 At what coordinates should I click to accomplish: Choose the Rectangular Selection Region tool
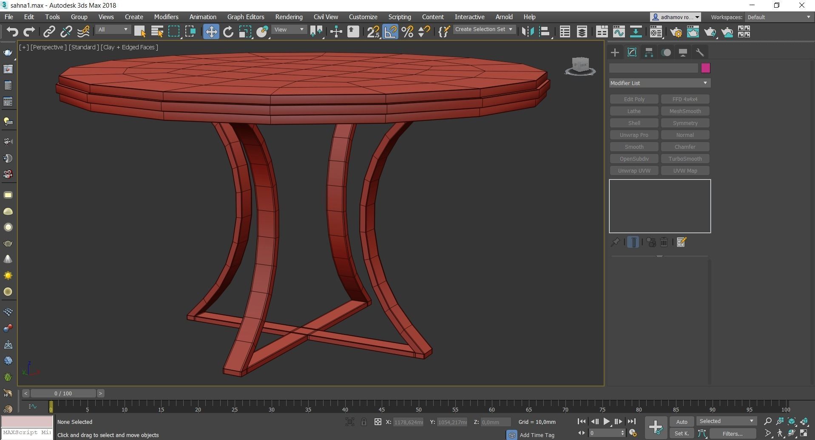click(x=174, y=32)
